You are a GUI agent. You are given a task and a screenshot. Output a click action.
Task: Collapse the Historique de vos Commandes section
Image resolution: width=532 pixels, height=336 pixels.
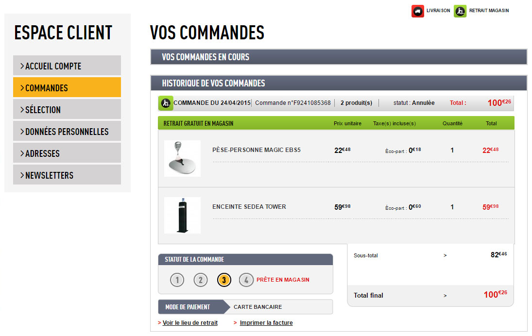pos(339,83)
